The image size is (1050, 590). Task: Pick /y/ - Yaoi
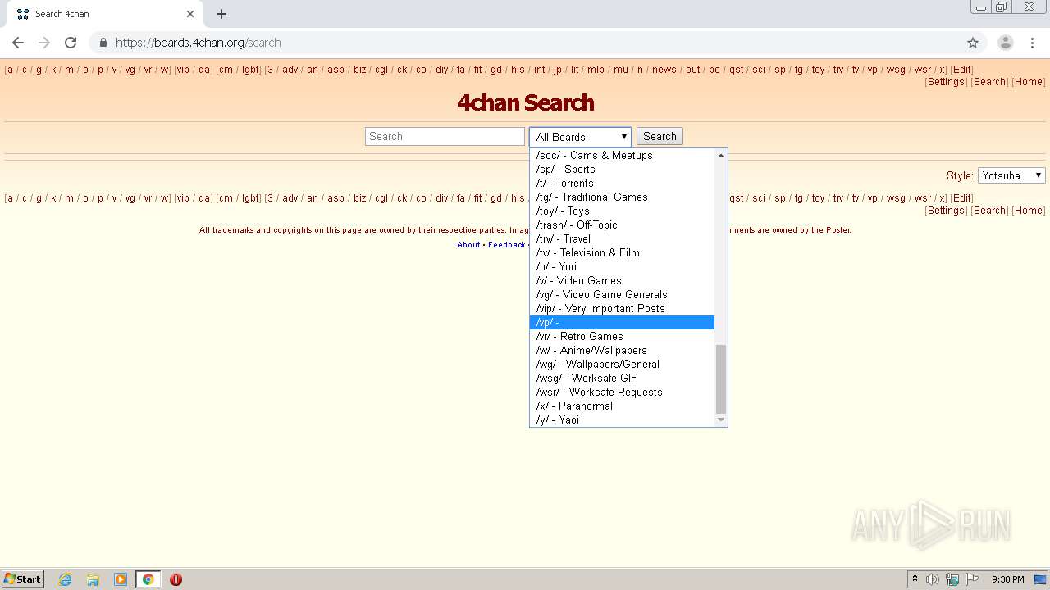[622, 420]
